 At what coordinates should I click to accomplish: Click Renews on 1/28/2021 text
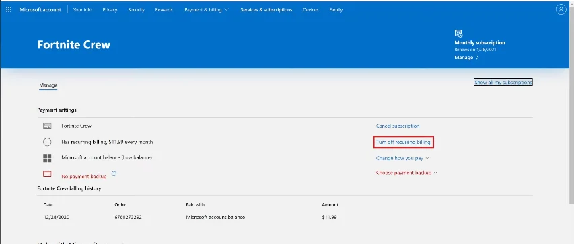476,49
